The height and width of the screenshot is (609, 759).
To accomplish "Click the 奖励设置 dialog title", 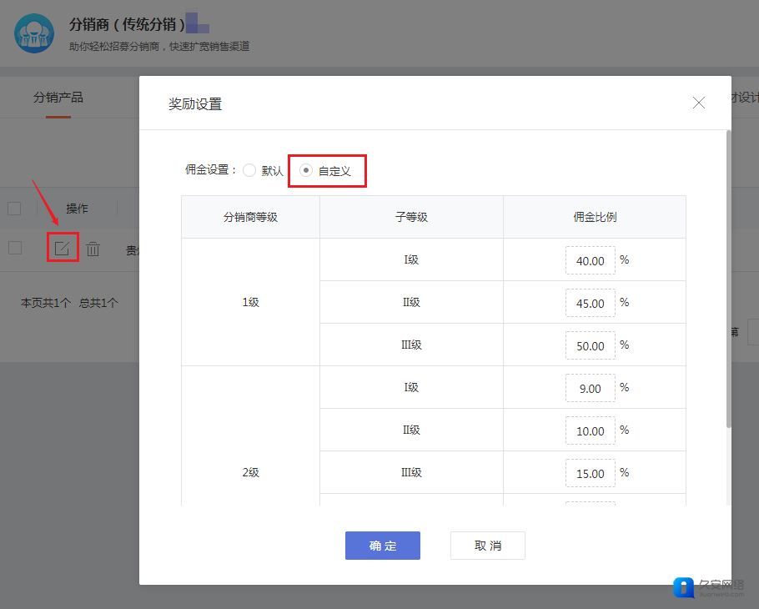I will click(195, 103).
